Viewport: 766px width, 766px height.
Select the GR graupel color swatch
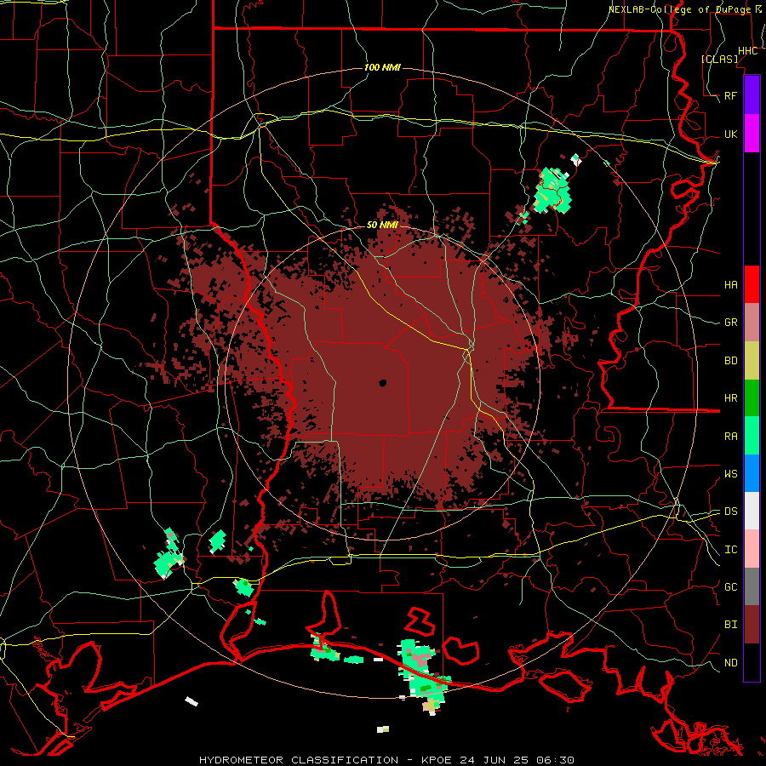752,322
